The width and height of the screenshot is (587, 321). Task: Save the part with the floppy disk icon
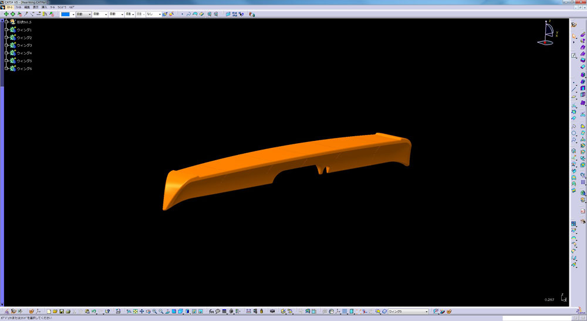click(62, 311)
